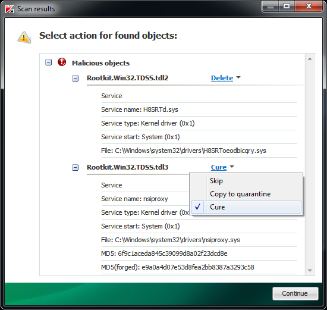Click the red Malicious objects alert icon
Viewport: 327px width, 310px height.
coord(62,62)
